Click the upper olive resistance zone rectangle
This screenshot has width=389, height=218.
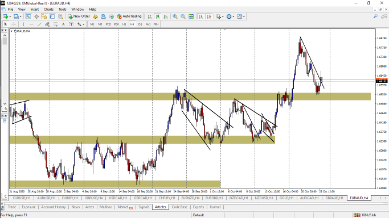(190, 97)
